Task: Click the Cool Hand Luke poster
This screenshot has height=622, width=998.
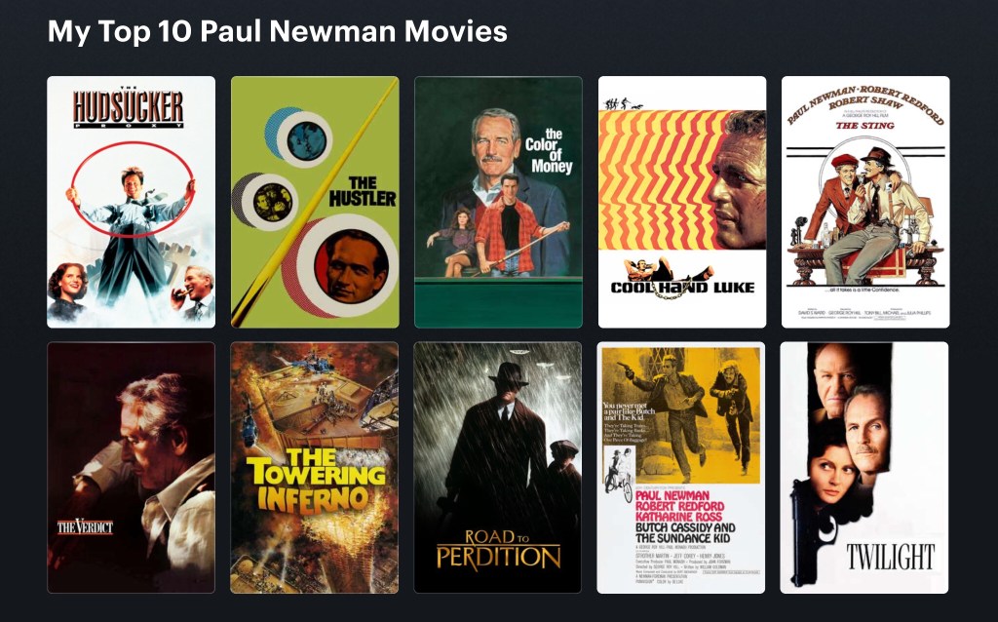Action: tap(681, 202)
